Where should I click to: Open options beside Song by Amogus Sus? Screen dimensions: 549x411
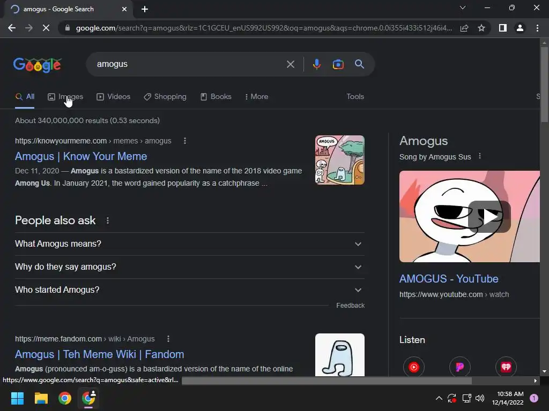[x=480, y=157]
